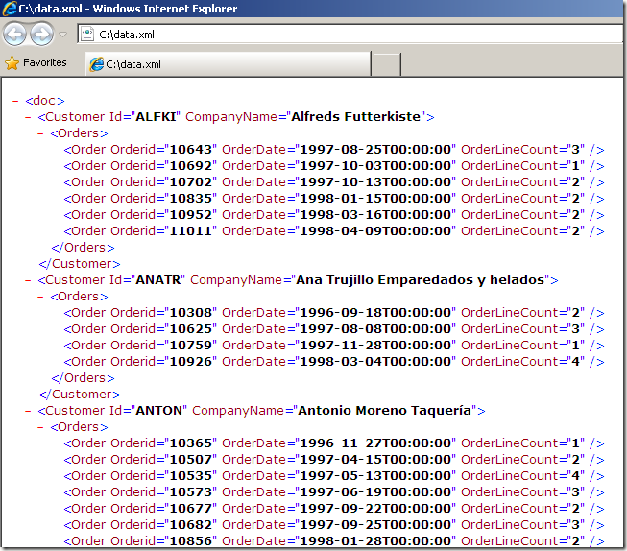The image size is (627, 551).
Task: Click OrderLineCount of order 10643
Action: 575,150
